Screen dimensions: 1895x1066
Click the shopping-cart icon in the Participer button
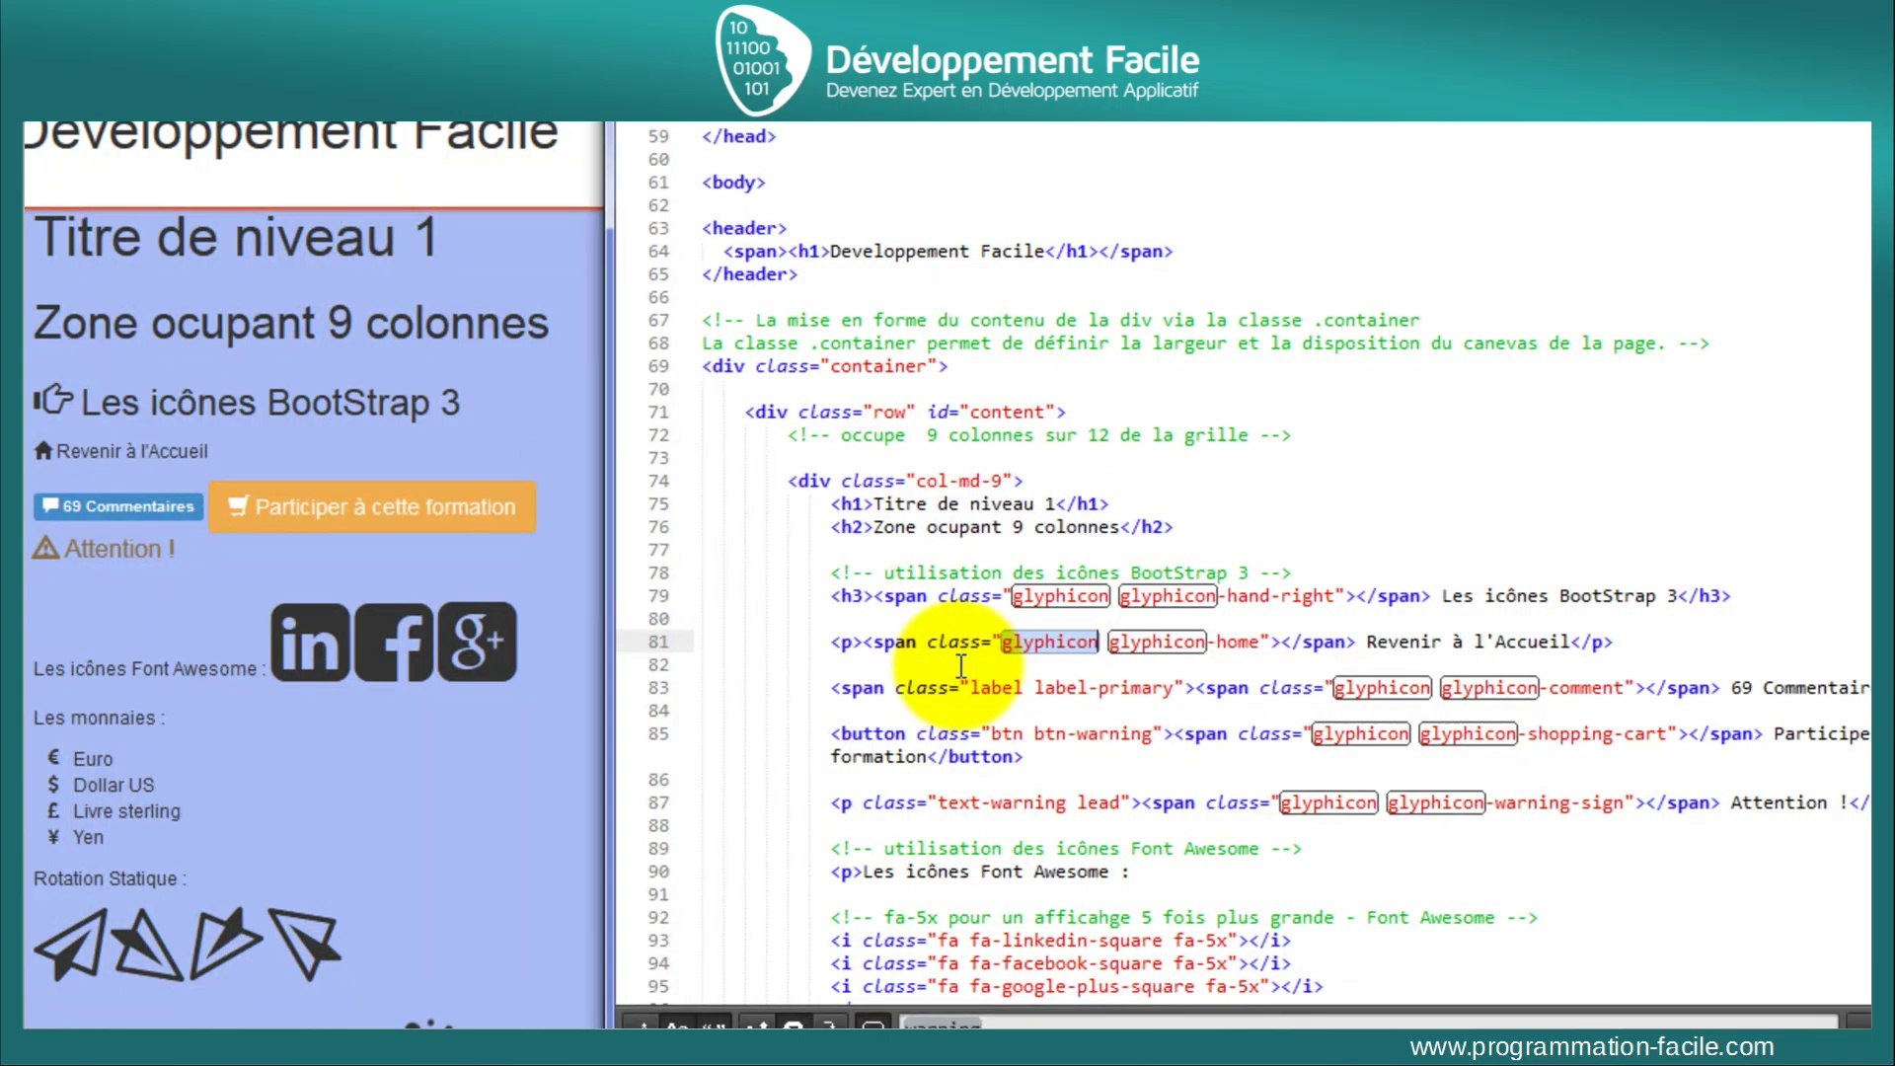coord(239,505)
